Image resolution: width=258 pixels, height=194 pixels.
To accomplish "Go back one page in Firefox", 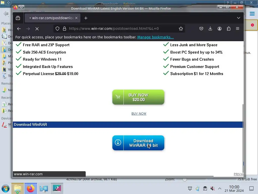I will pyautogui.click(x=19, y=29).
